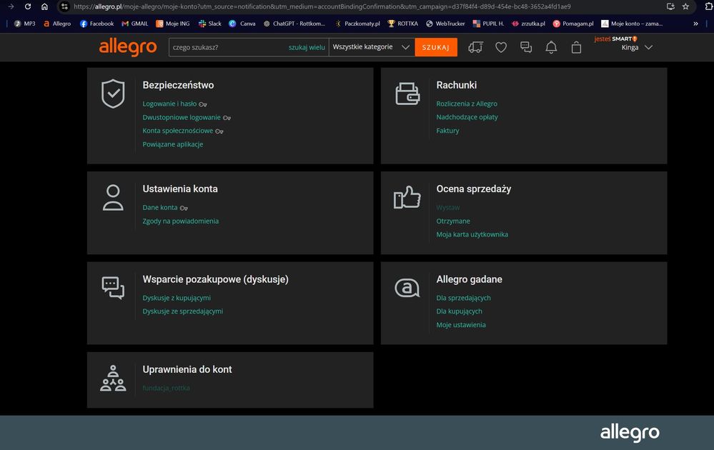Image resolution: width=714 pixels, height=450 pixels.
Task: Click the Ustawienia konta person icon
Action: (x=113, y=197)
